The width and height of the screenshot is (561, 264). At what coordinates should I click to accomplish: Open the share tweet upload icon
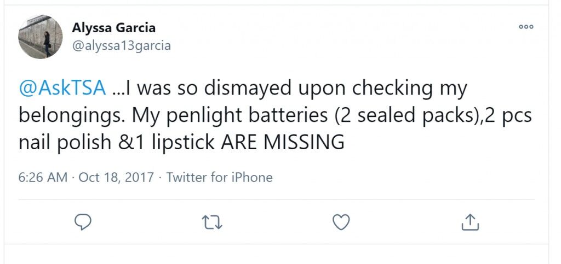(x=470, y=222)
